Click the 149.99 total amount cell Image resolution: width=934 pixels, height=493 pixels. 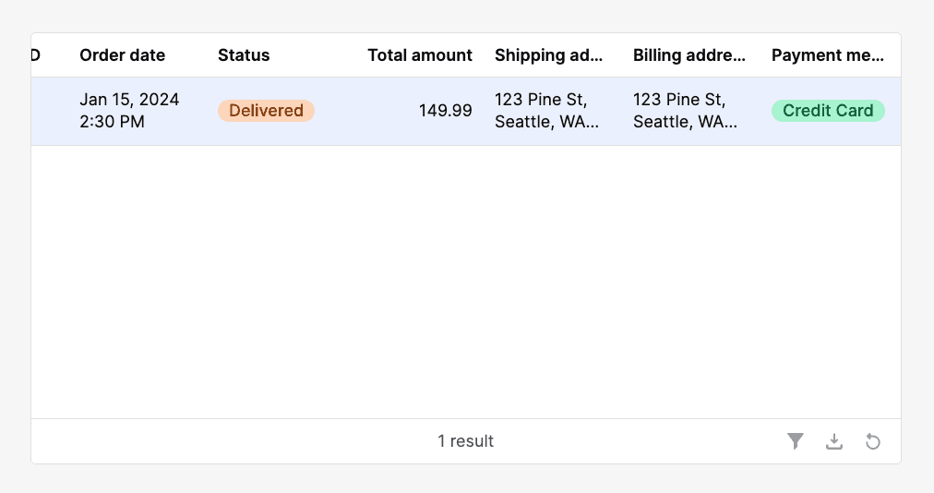tap(446, 111)
